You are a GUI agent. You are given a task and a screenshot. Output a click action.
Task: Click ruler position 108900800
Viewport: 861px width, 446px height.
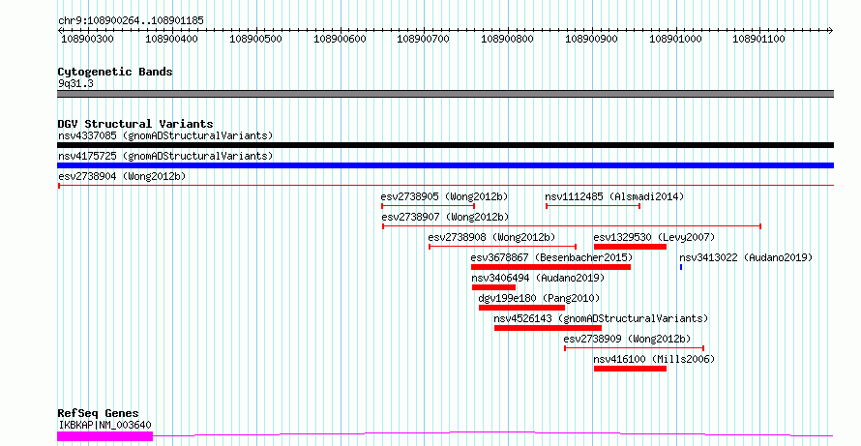(x=507, y=39)
